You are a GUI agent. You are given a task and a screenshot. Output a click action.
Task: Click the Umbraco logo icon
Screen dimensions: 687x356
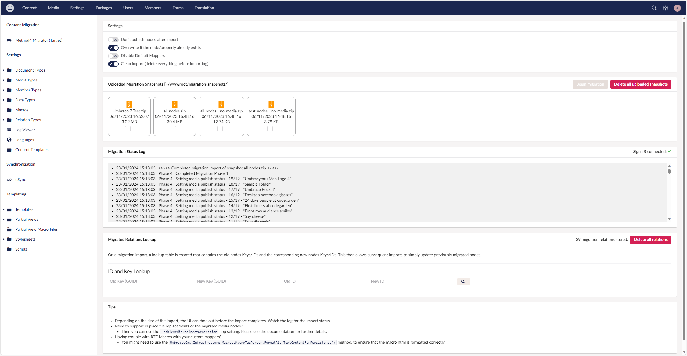[10, 8]
